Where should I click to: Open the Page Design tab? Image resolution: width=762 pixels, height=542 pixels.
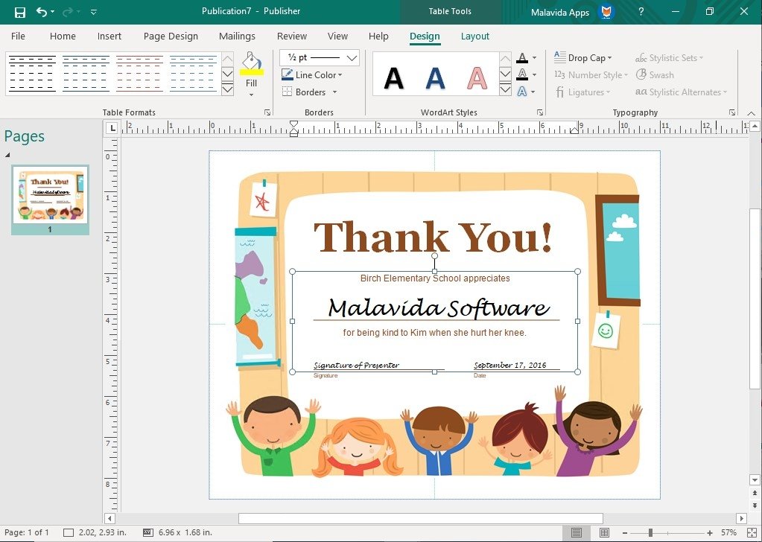(171, 36)
